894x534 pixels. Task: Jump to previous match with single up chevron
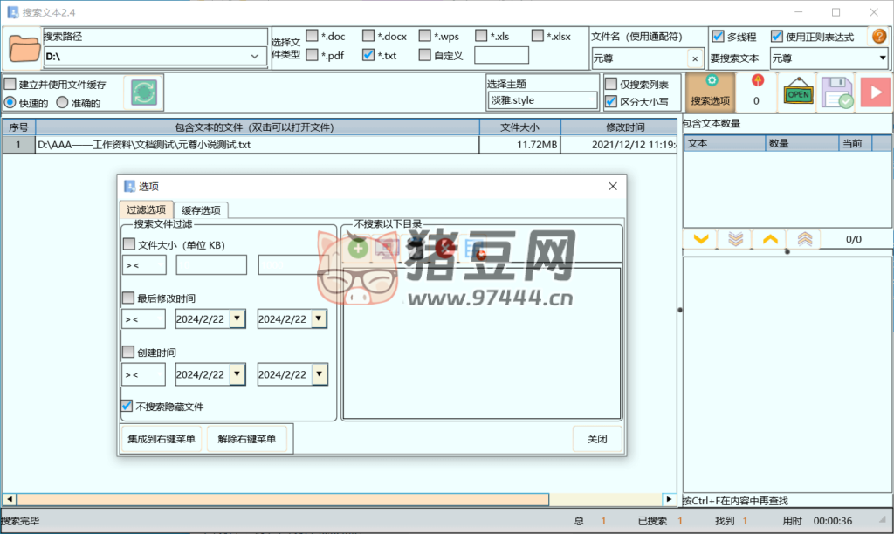coord(769,239)
